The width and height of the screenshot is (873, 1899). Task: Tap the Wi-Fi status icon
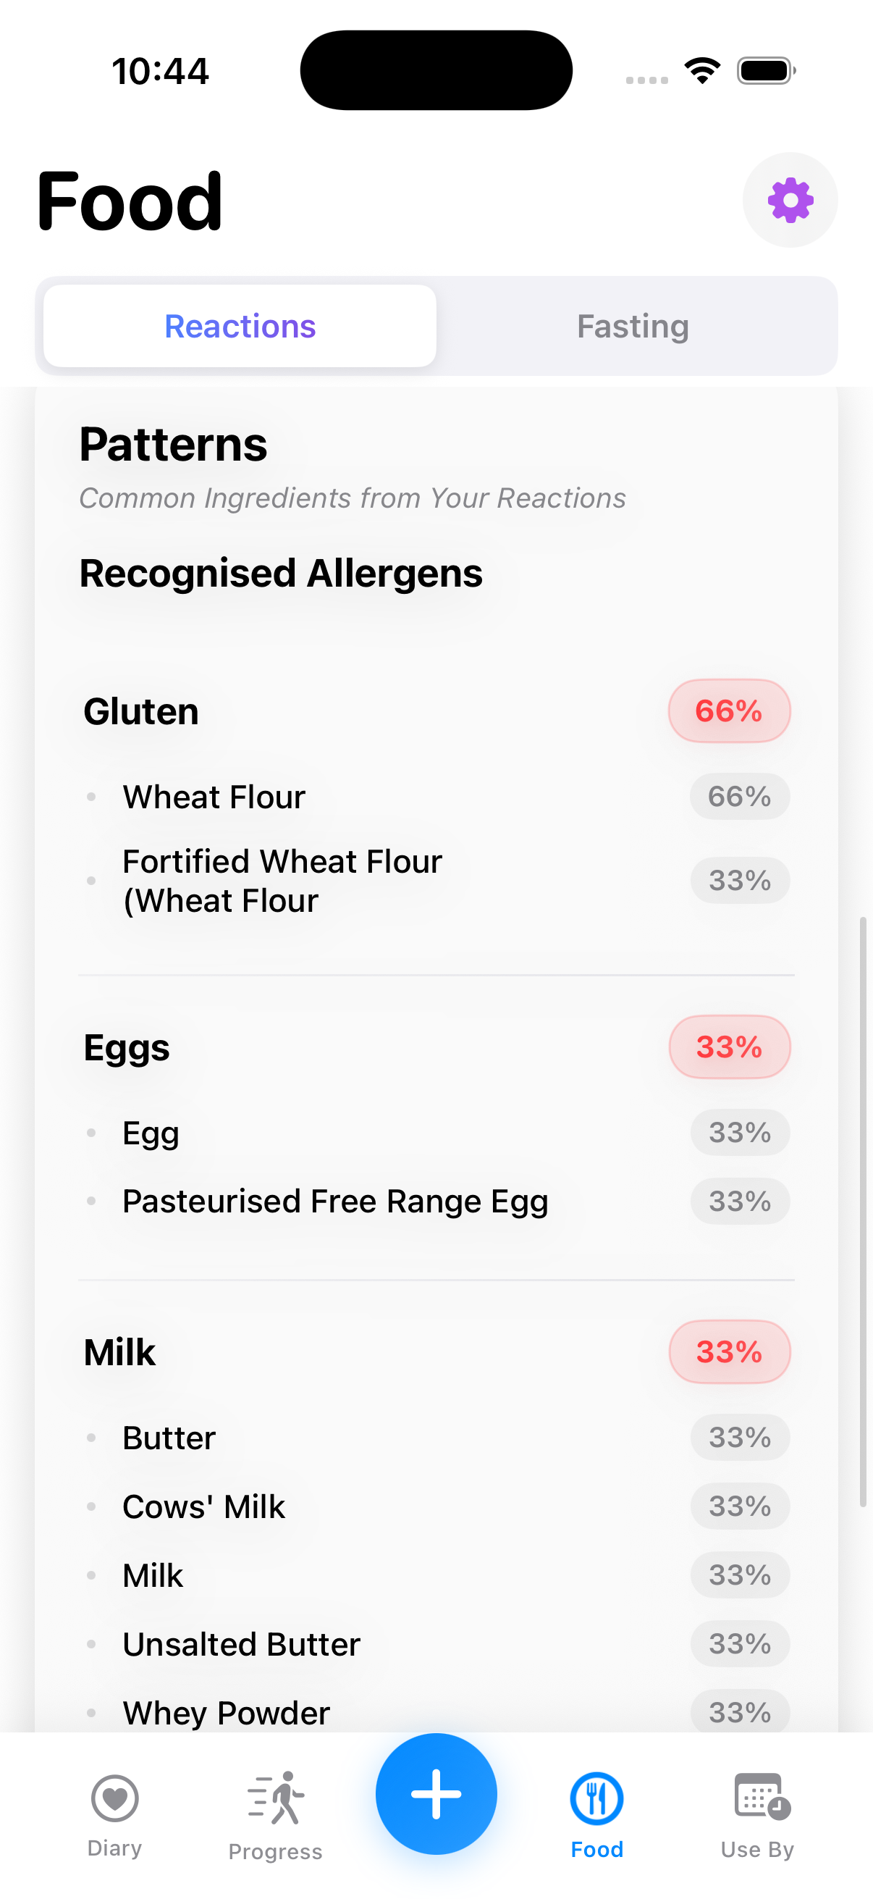click(x=702, y=71)
